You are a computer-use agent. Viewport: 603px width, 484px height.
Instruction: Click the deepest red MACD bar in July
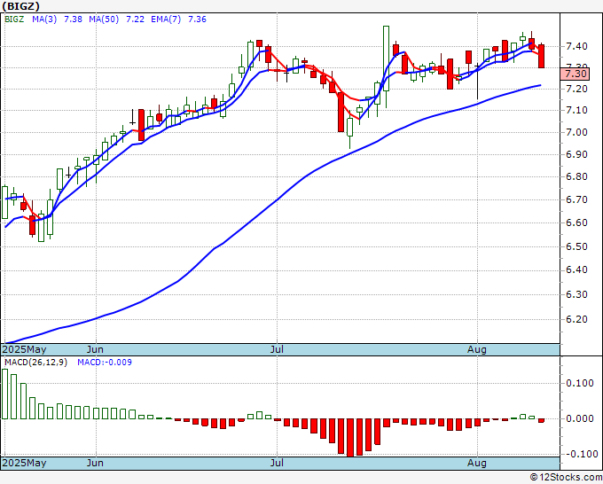(x=350, y=438)
